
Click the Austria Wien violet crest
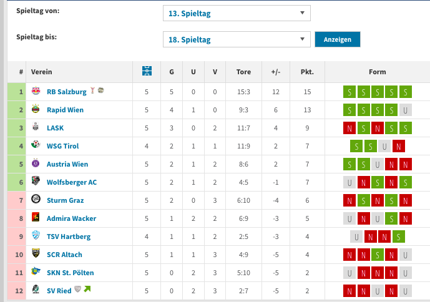36,163
